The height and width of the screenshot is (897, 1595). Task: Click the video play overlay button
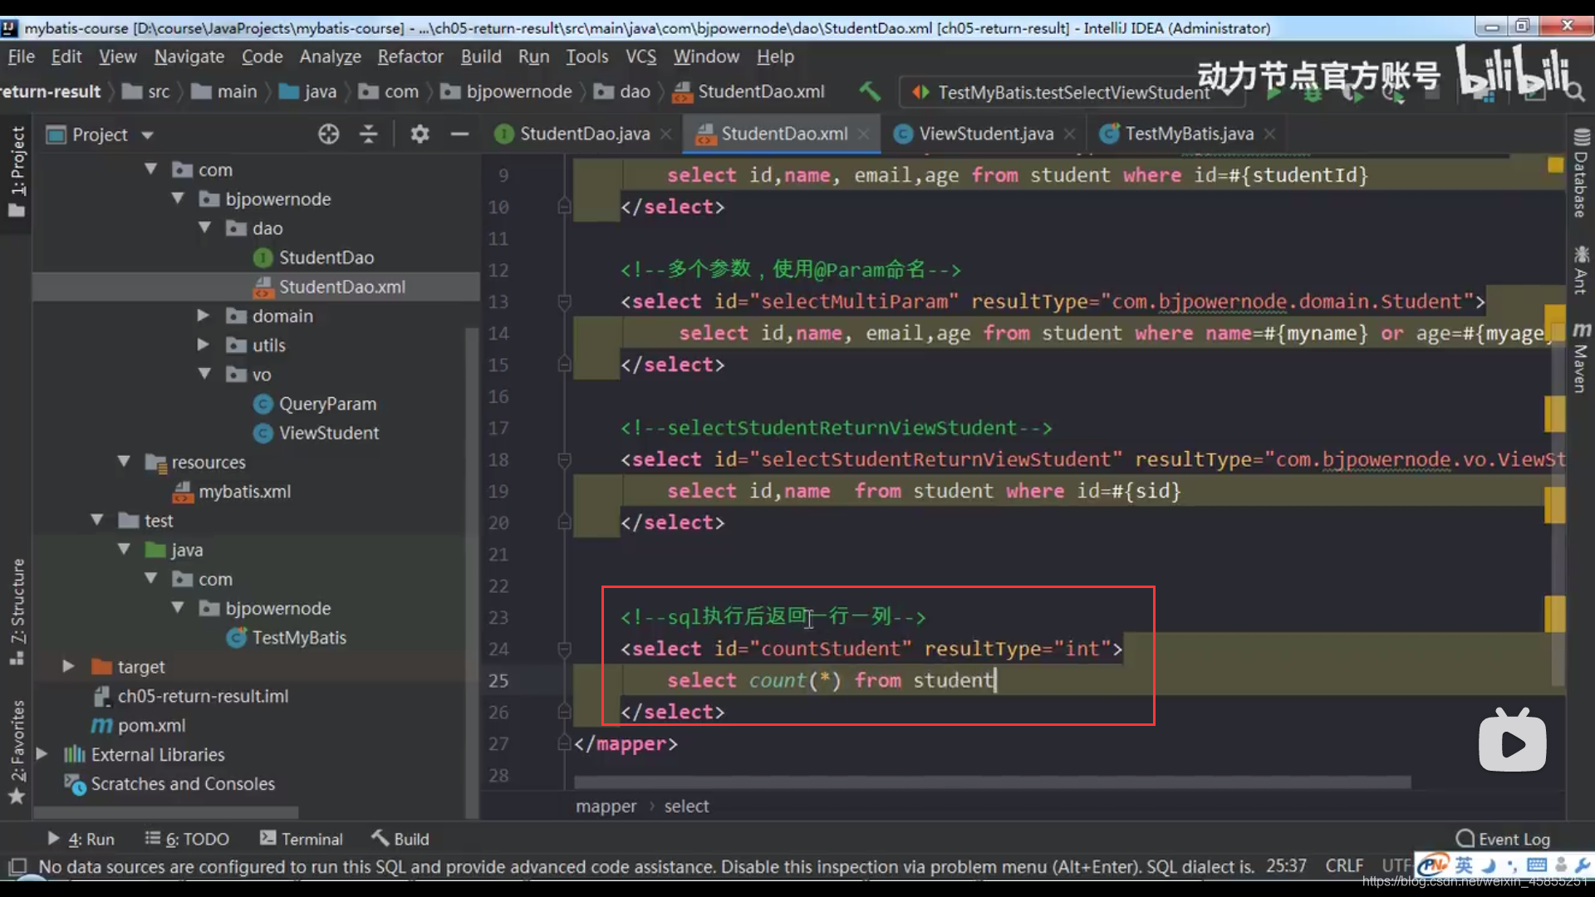tap(1512, 742)
